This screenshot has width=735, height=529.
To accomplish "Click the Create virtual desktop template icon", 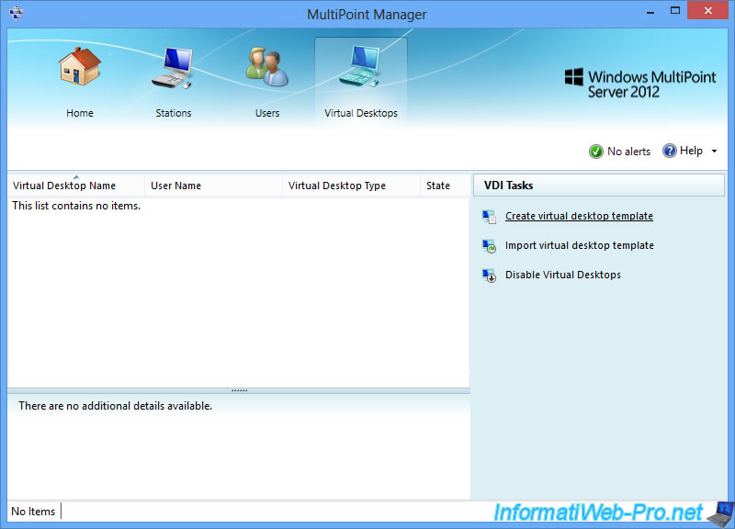I will pyautogui.click(x=489, y=217).
